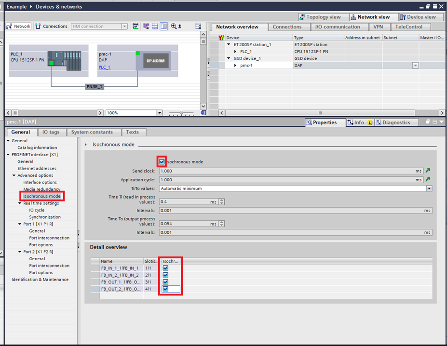Click the table view toggle icon

[154, 27]
